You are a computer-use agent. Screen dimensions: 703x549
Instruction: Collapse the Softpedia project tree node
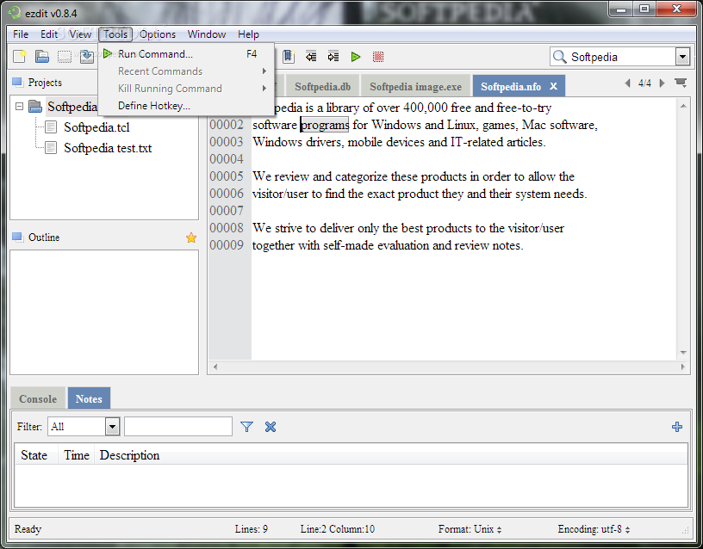[x=19, y=107]
